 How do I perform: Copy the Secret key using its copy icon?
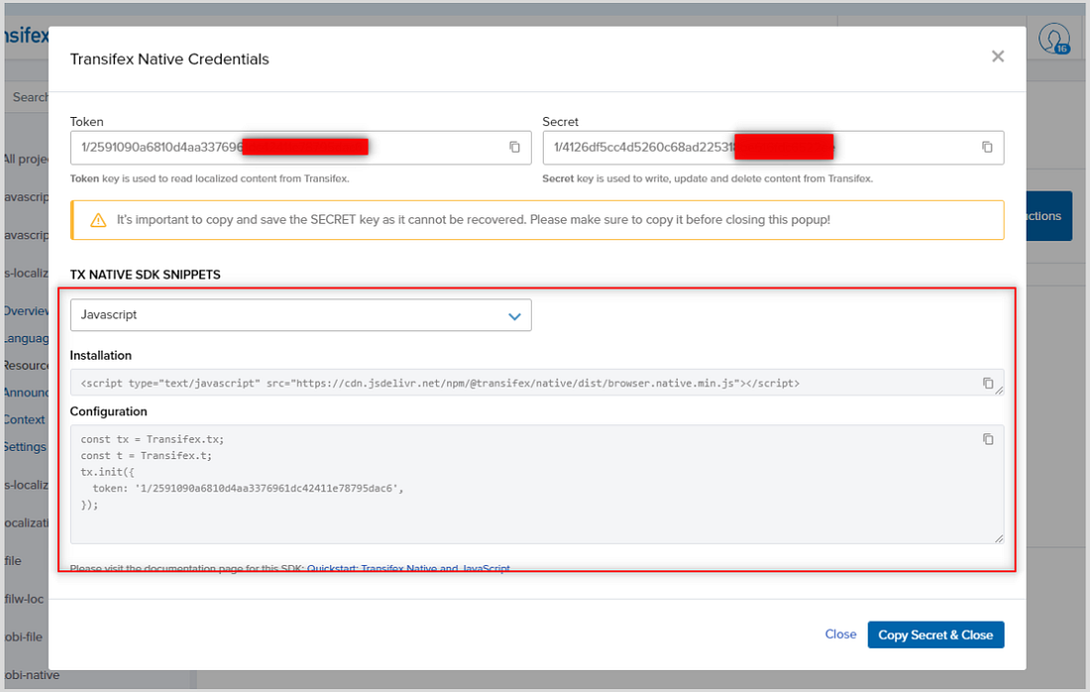(987, 146)
